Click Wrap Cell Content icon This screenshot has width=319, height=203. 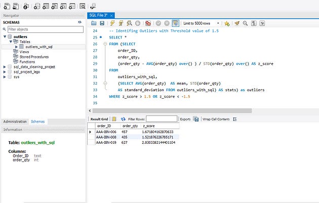pyautogui.click(x=235, y=119)
